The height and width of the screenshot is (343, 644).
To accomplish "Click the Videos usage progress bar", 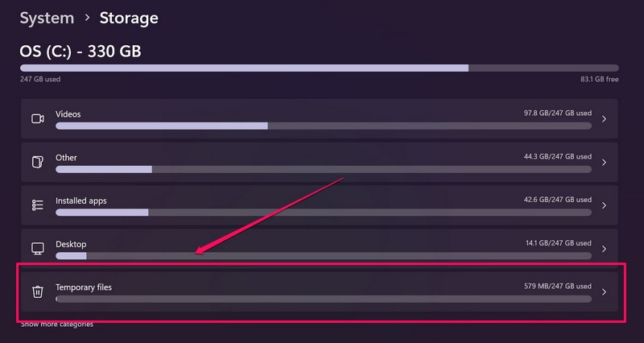I will (x=323, y=126).
